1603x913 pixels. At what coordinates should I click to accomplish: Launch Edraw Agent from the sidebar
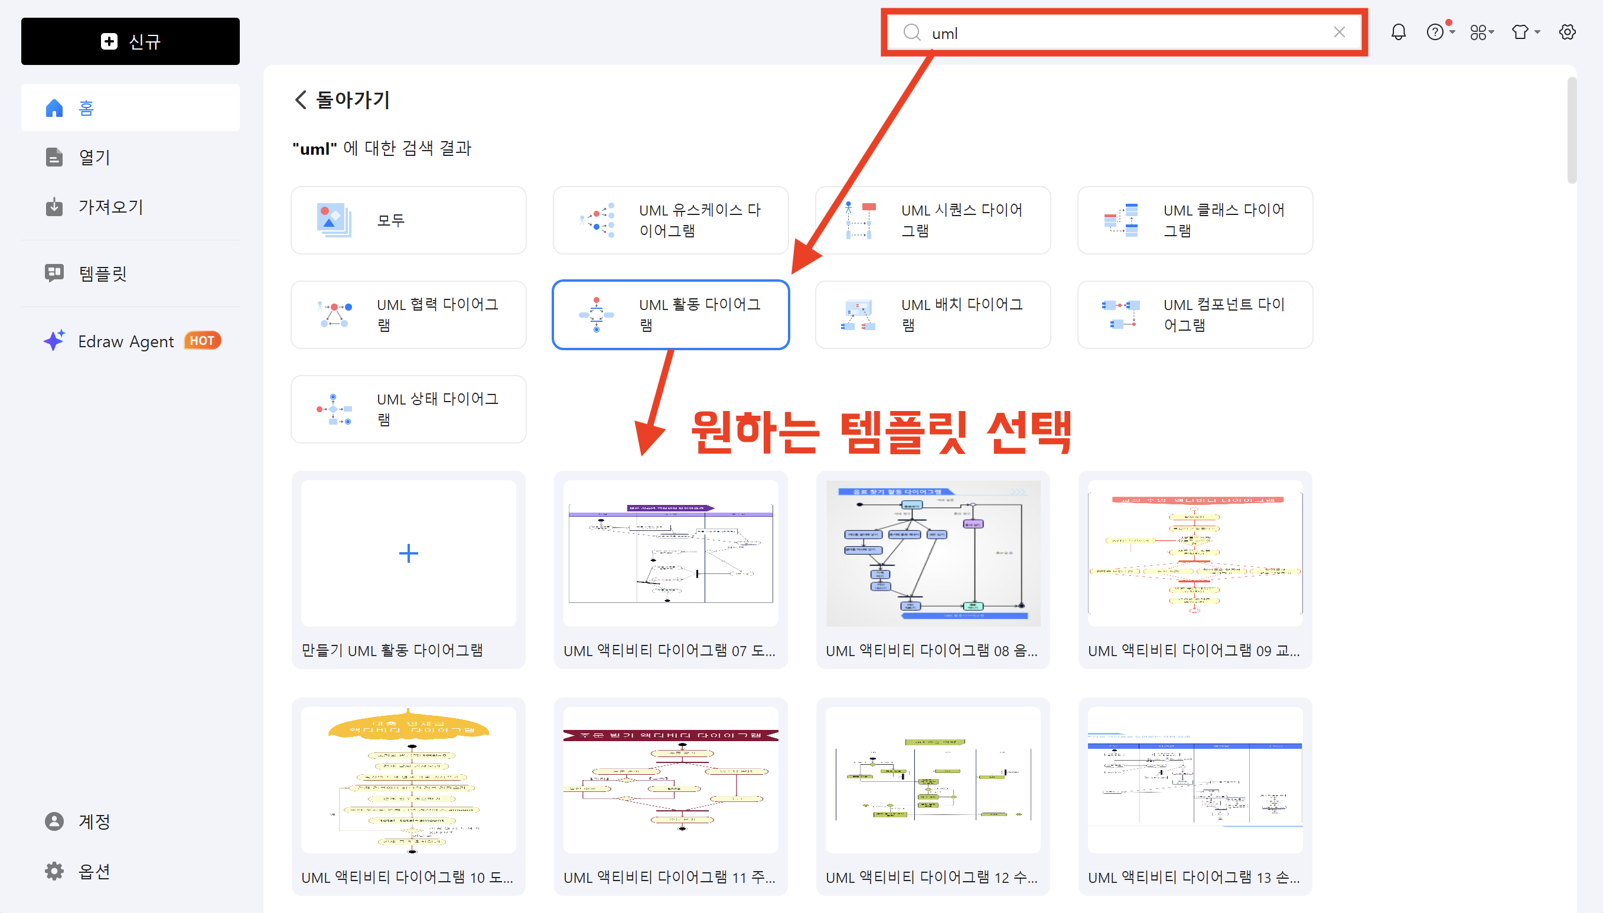[x=125, y=341]
